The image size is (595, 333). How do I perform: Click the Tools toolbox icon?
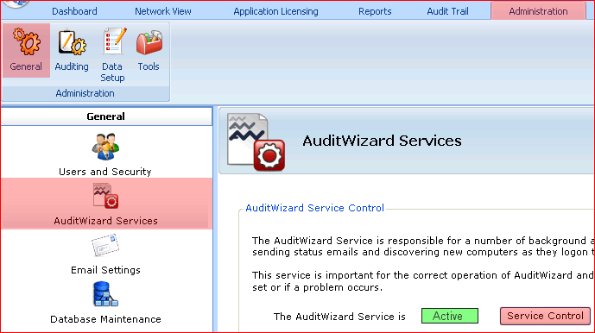[149, 42]
